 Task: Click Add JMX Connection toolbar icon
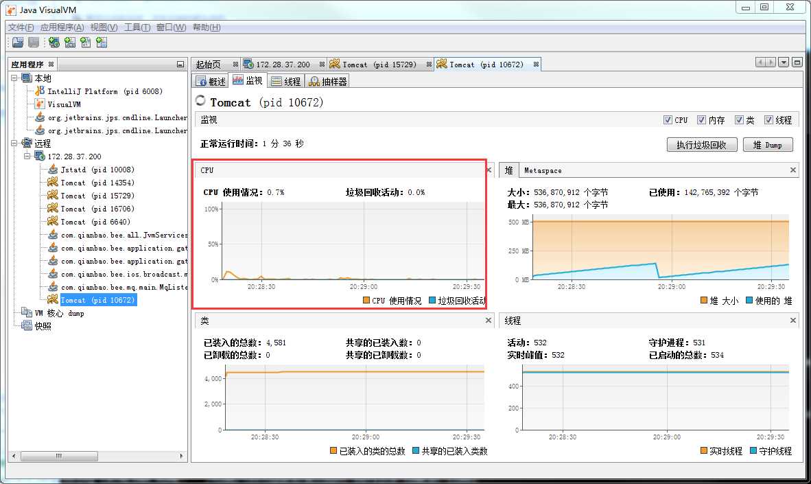point(70,43)
